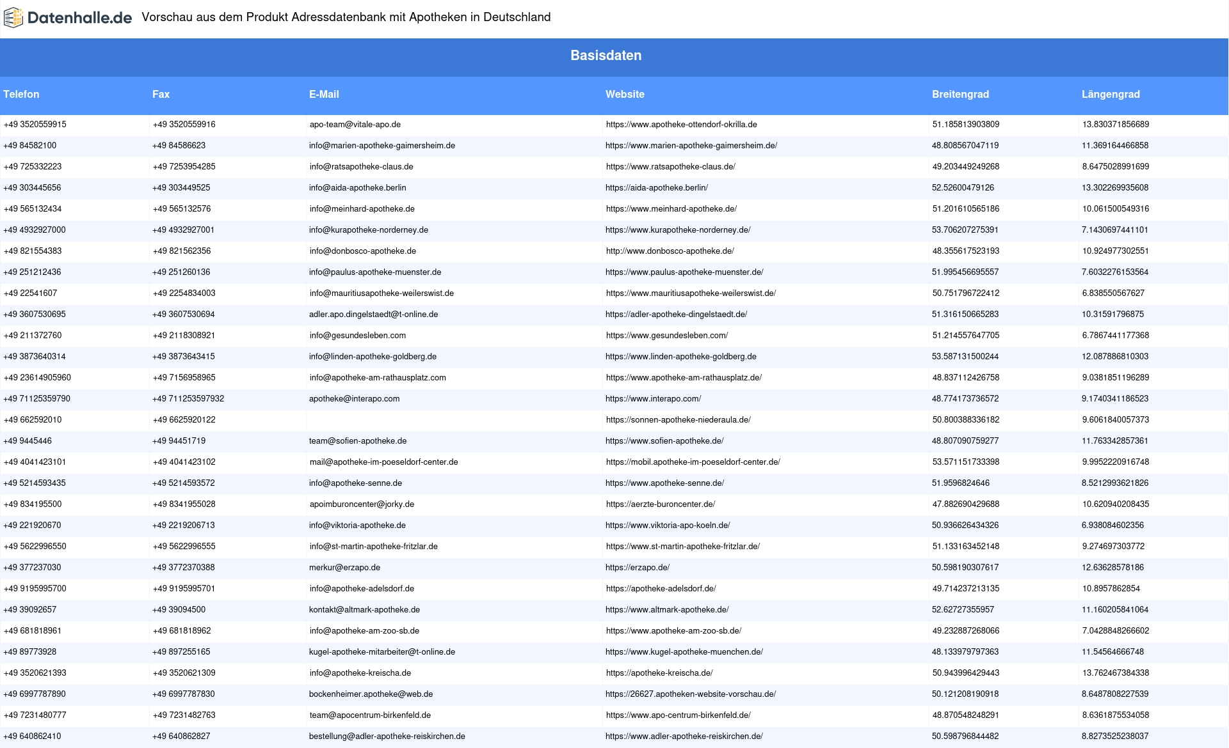The image size is (1229, 748).
Task: Click email merkur@erzapo.de
Action: (x=345, y=568)
